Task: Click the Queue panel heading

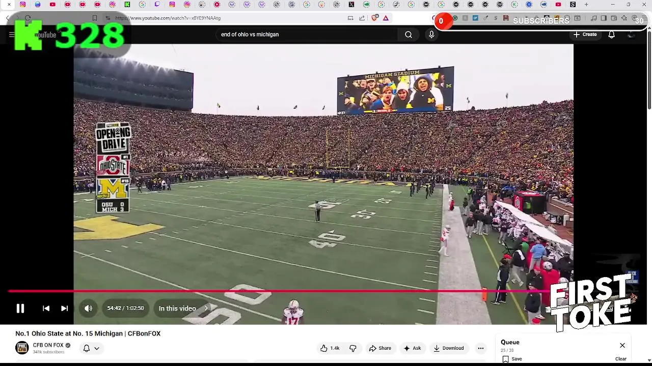Action: [x=510, y=342]
